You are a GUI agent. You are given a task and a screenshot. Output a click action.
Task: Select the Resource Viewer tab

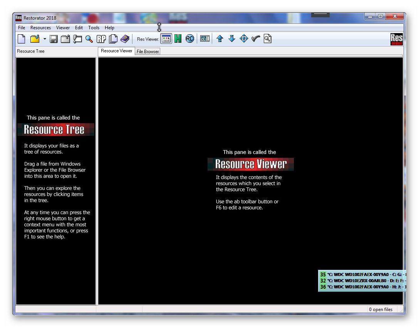(116, 51)
